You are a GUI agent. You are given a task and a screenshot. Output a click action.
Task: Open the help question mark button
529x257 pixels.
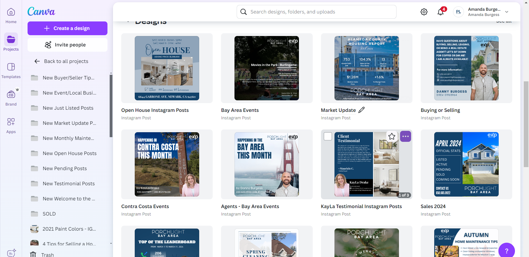tap(507, 251)
